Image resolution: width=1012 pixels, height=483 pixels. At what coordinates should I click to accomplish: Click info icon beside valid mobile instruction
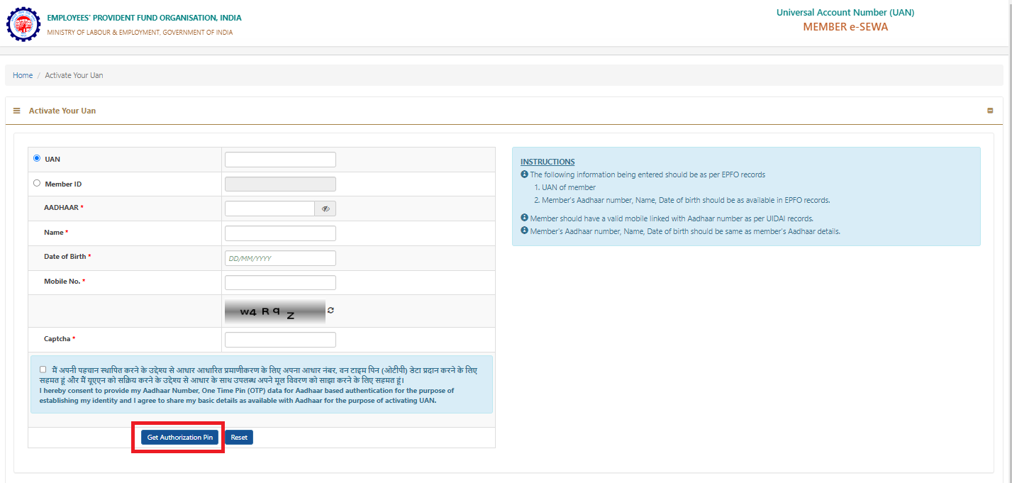[x=524, y=218]
